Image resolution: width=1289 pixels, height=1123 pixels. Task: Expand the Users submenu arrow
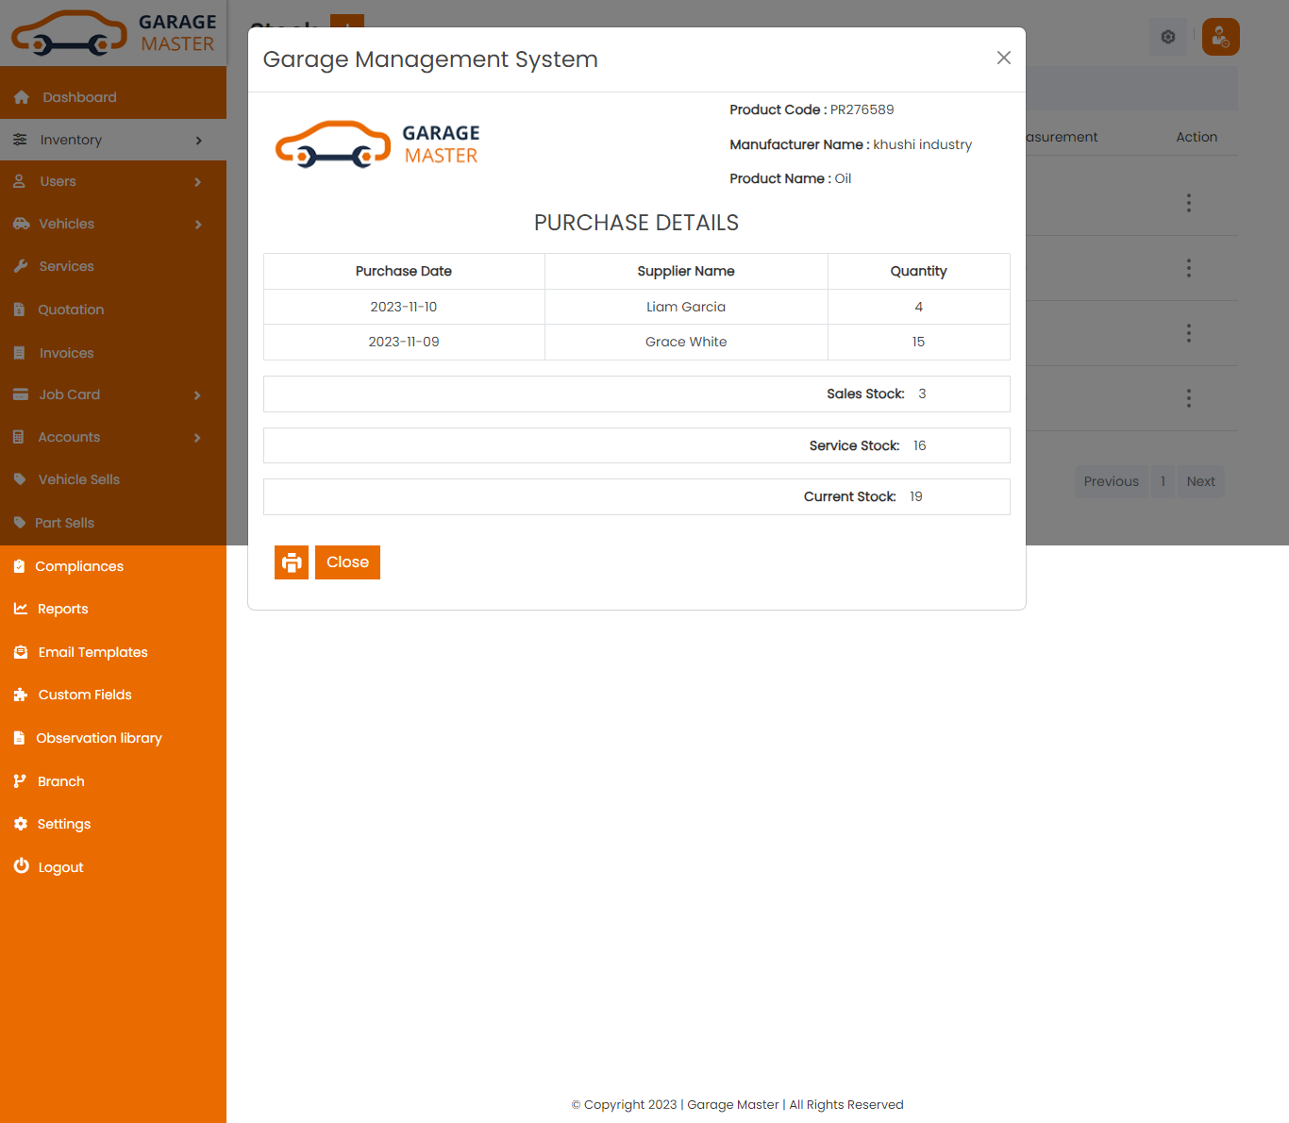point(197,182)
